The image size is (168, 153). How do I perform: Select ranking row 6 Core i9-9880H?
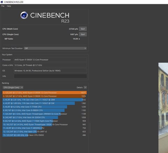(x=44, y=110)
